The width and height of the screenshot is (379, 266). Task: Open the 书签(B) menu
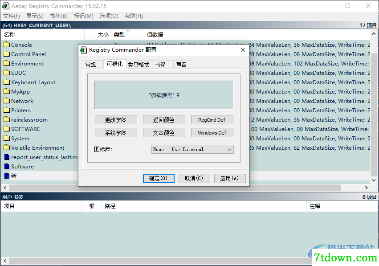pyautogui.click(x=58, y=16)
